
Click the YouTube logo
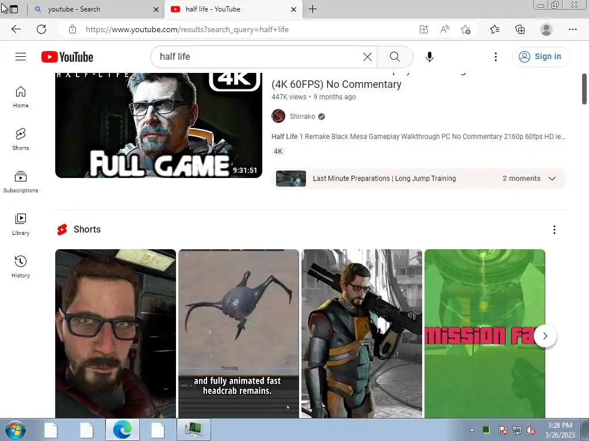click(x=67, y=57)
